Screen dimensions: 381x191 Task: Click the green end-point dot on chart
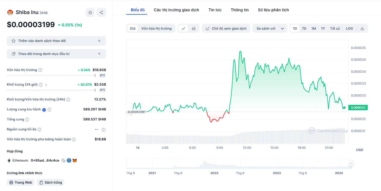(344, 108)
